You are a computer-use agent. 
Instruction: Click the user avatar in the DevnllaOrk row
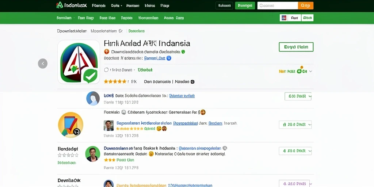point(108,184)
